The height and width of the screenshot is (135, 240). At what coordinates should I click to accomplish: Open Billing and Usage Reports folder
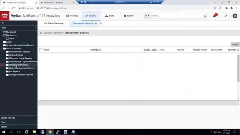(19, 58)
